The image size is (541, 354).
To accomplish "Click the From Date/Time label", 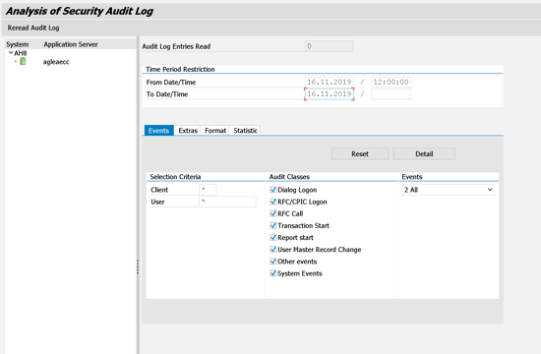I will [x=171, y=83].
